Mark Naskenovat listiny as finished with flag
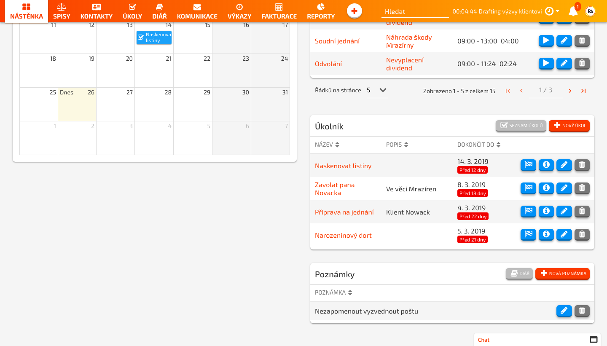Image resolution: width=607 pixels, height=346 pixels. pyautogui.click(x=529, y=165)
